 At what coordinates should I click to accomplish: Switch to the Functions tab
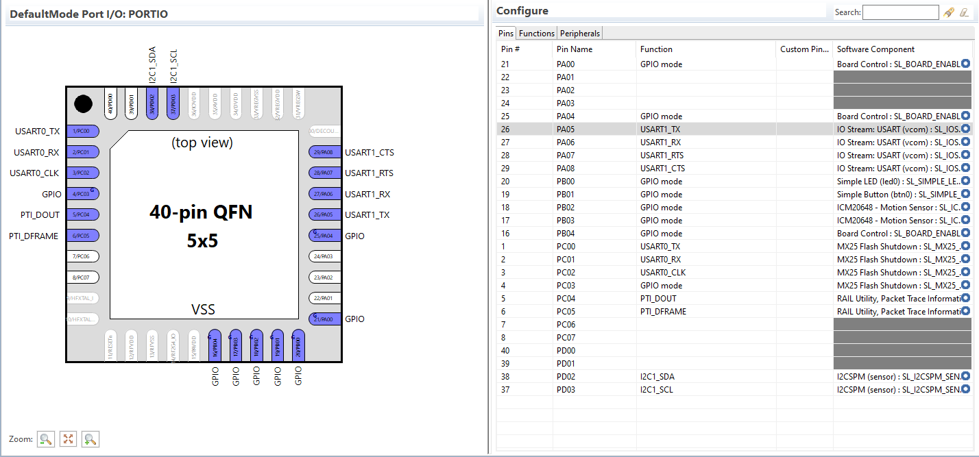(x=536, y=32)
